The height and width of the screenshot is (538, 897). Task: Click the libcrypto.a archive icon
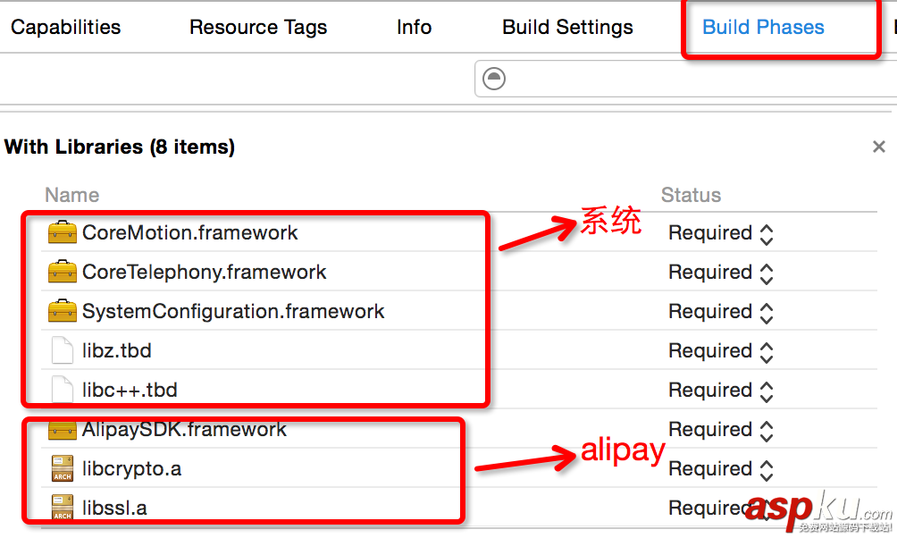point(63,468)
